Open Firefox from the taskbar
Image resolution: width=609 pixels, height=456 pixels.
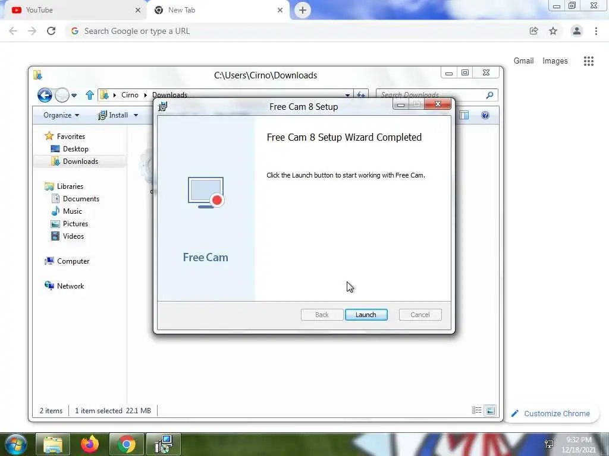[x=90, y=444]
